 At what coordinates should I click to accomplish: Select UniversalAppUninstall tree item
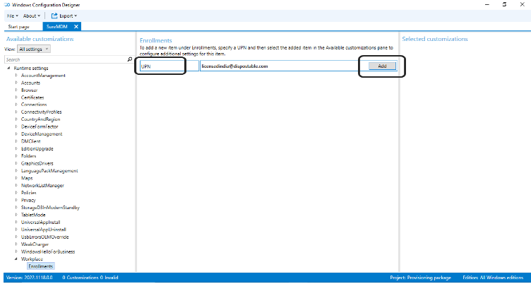click(x=43, y=230)
